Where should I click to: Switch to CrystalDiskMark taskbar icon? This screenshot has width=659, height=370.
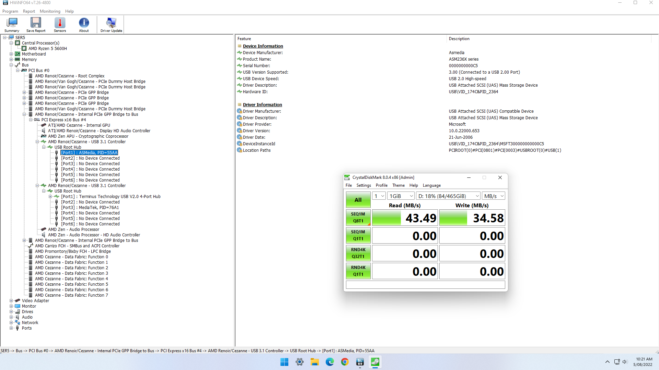(375, 362)
